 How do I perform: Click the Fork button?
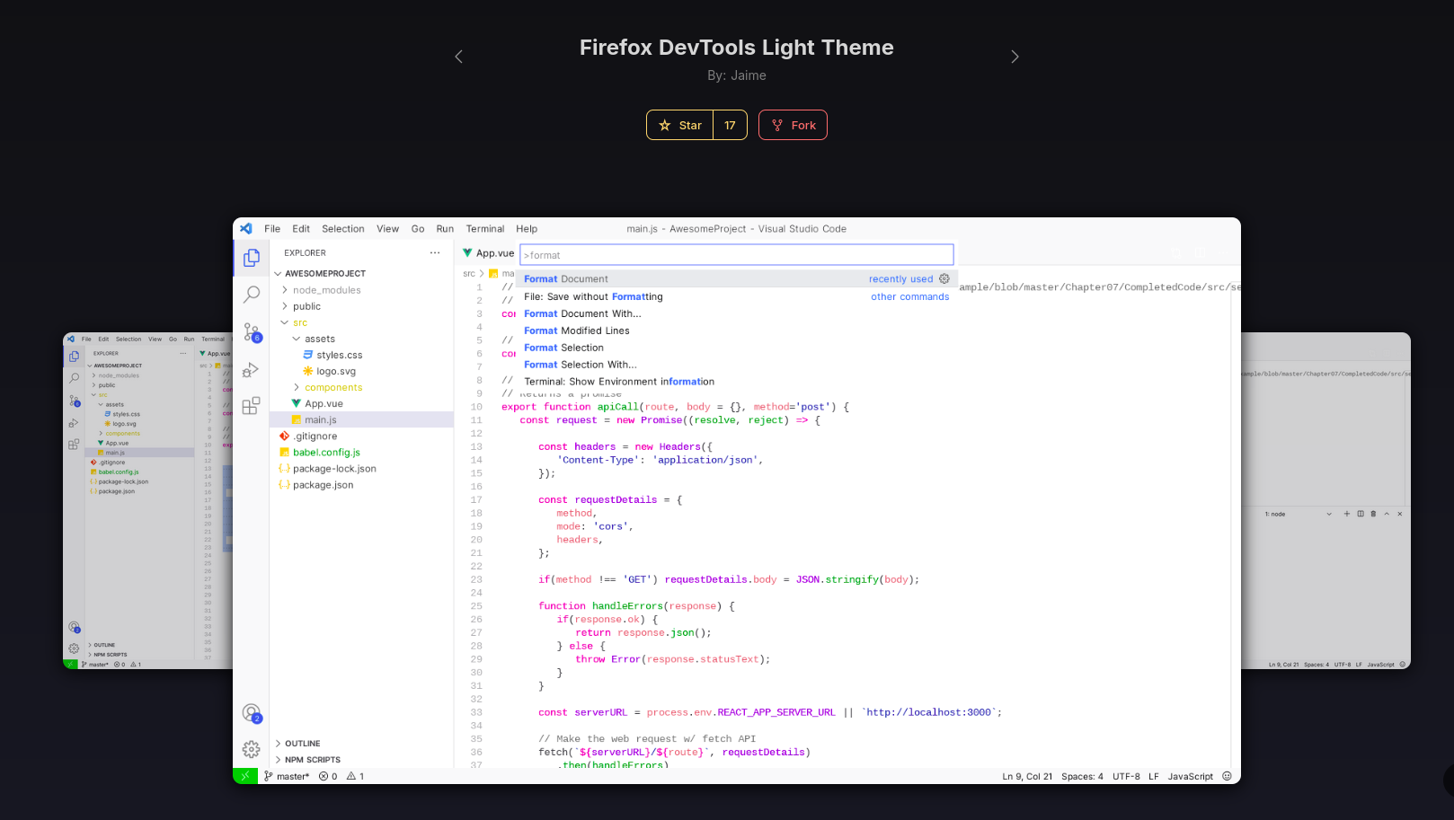click(x=793, y=126)
